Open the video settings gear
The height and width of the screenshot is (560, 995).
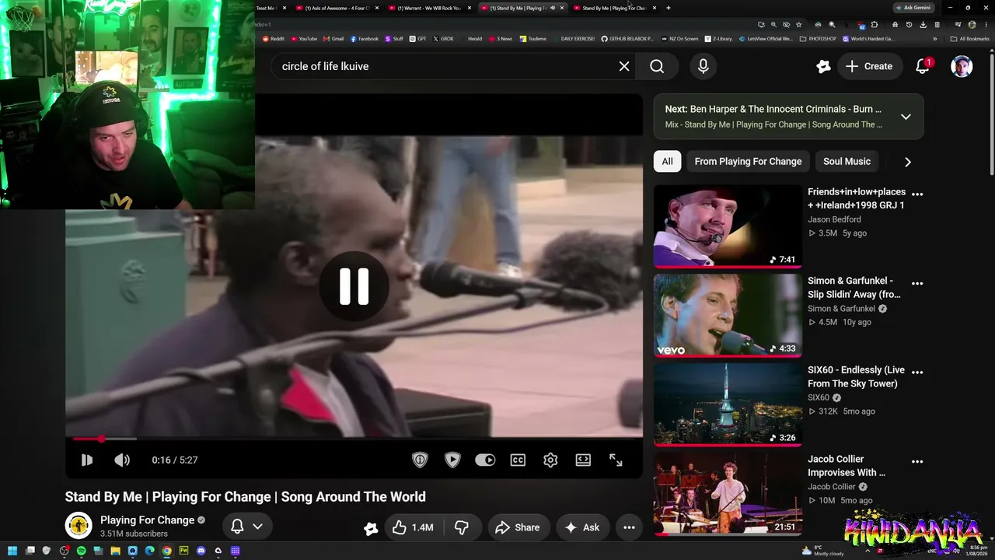(x=550, y=460)
